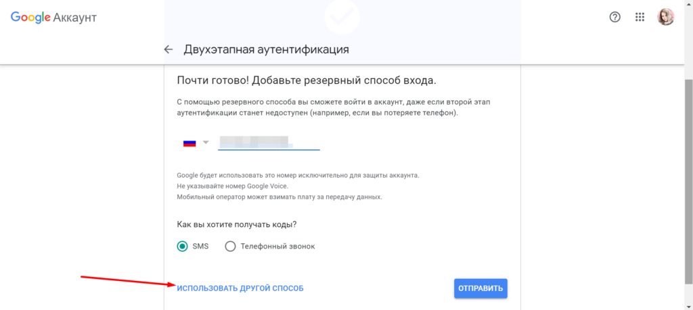Click the white checkmark shield icon

pos(342,16)
